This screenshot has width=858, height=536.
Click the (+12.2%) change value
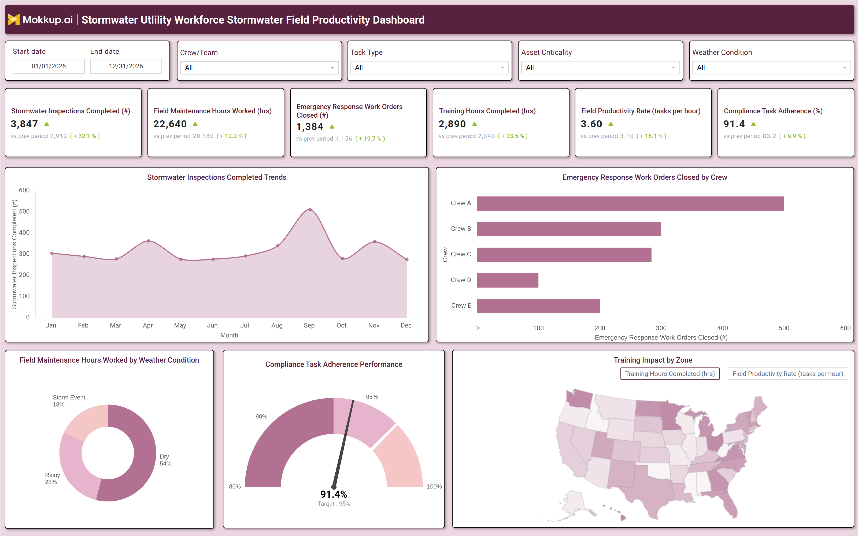(231, 136)
